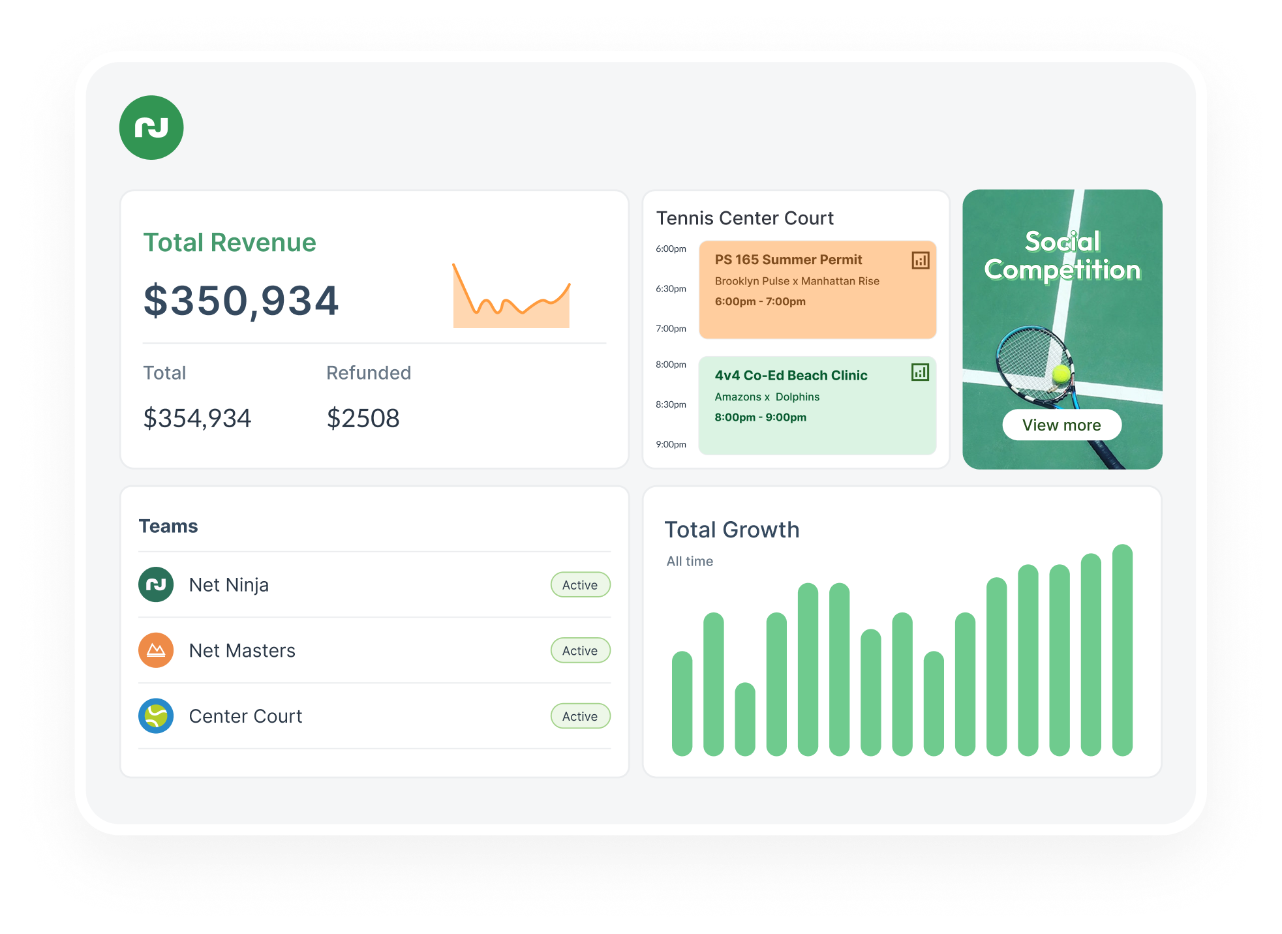Select the Net Masters team row name
The height and width of the screenshot is (934, 1282).
242,651
